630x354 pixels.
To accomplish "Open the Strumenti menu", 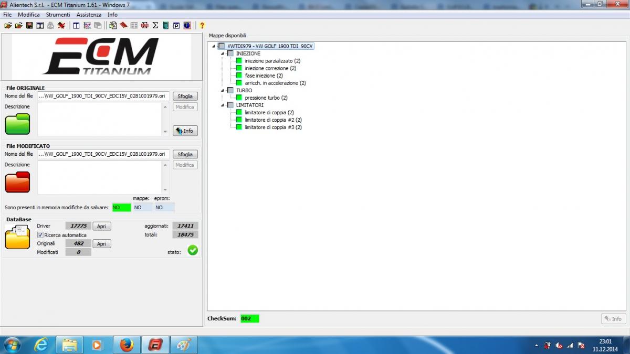I will (x=58, y=15).
